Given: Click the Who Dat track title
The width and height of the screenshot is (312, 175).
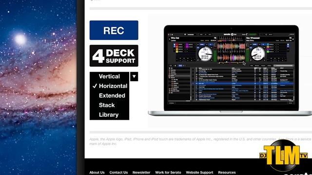Looking at the screenshot, I should [175, 38].
